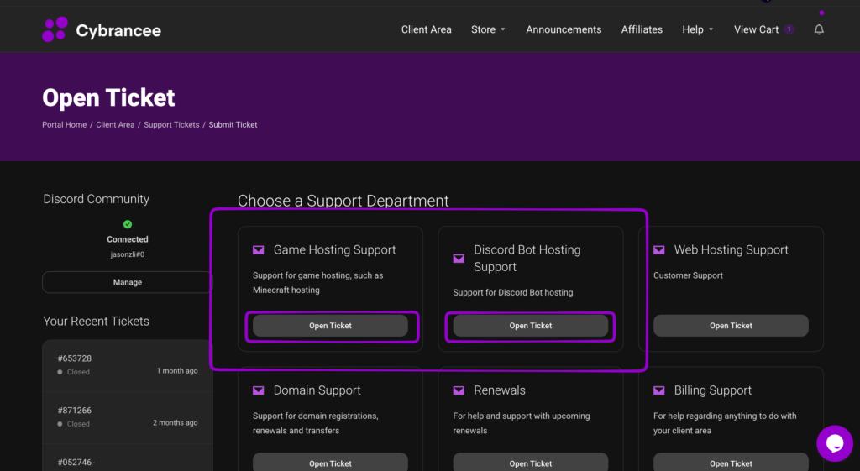The image size is (860, 471).
Task: Open ticket for Discord Bot Hosting Support
Action: pyautogui.click(x=531, y=326)
